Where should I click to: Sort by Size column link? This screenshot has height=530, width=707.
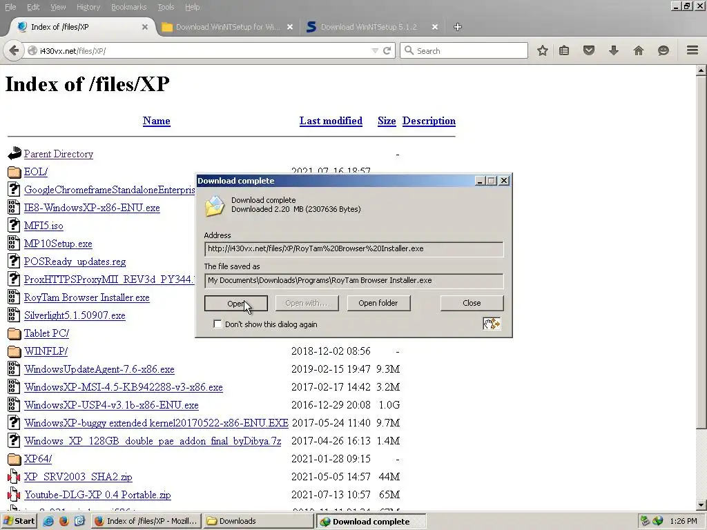pos(387,121)
